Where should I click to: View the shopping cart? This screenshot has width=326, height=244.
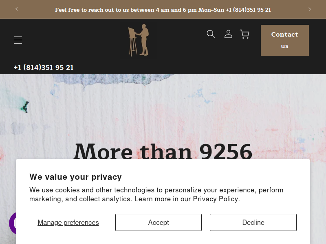point(244,34)
